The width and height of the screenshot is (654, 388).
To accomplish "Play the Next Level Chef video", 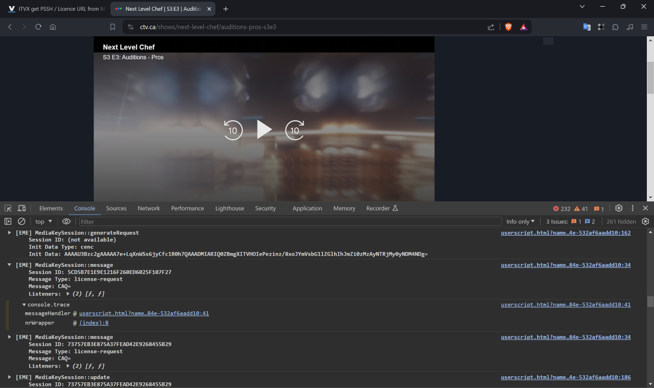I will click(x=264, y=130).
